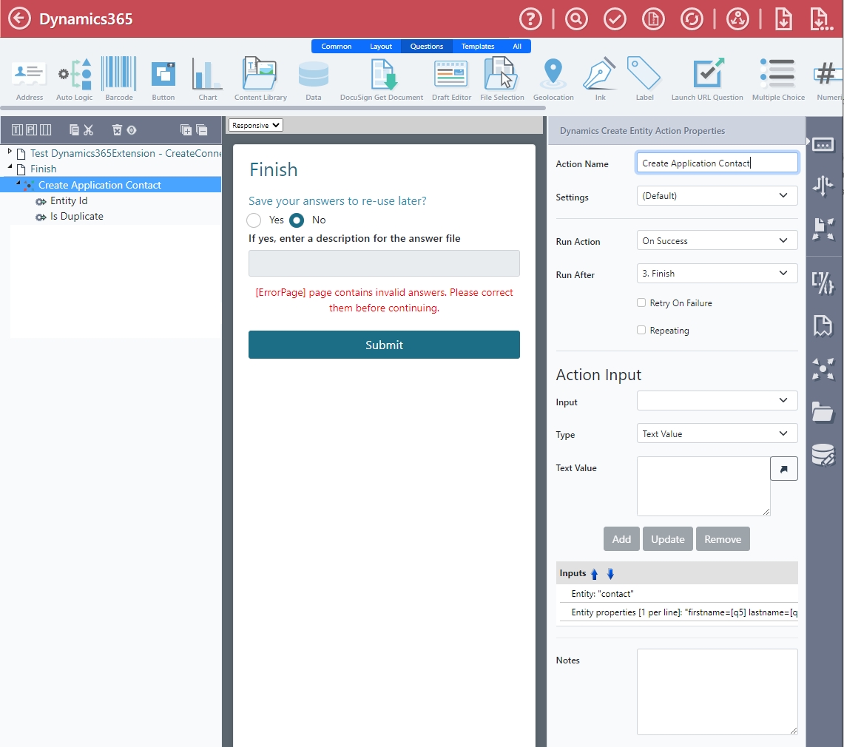Screen dimensions: 844x747
Task: Switch to the Layout tab
Action: point(380,47)
